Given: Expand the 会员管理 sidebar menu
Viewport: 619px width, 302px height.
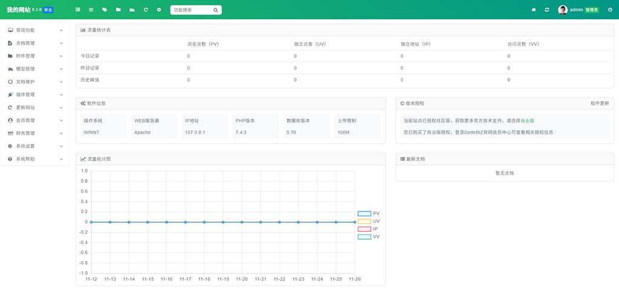Looking at the screenshot, I should click(x=35, y=120).
